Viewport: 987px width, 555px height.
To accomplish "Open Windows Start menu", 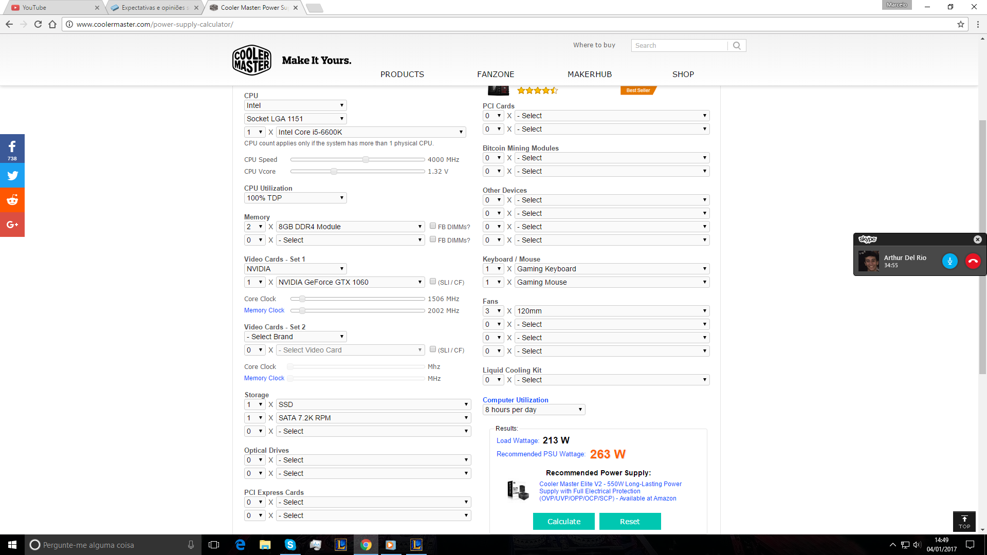I will coord(12,545).
